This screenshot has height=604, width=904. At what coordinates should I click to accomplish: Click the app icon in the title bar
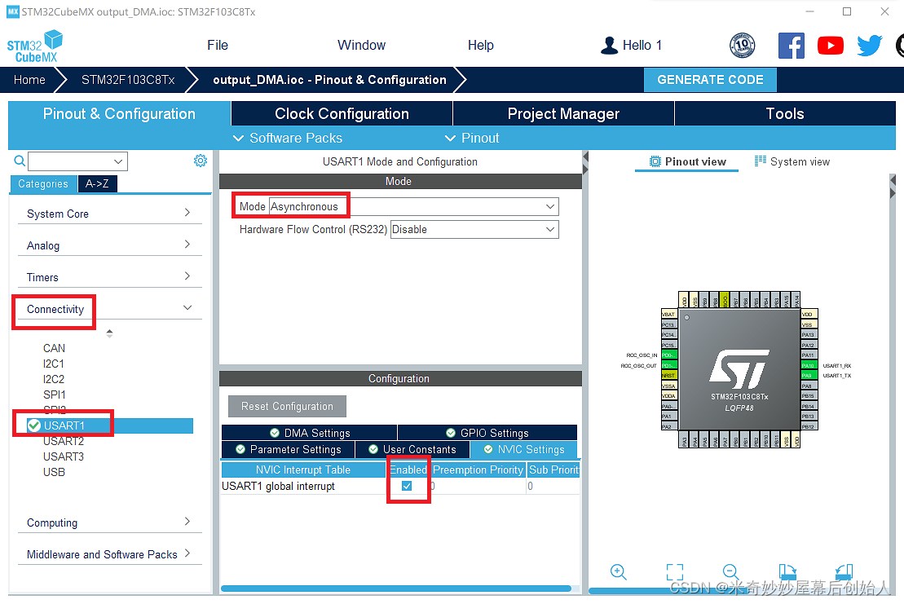coord(13,11)
